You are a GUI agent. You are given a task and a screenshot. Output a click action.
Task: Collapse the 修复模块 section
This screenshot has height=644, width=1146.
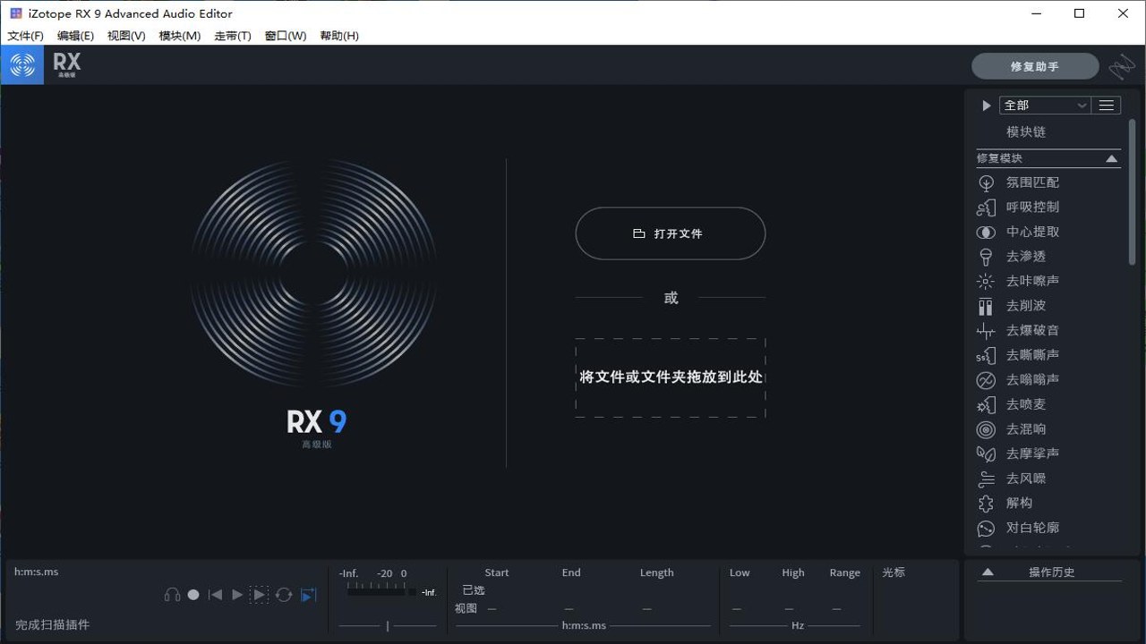[x=1111, y=158]
